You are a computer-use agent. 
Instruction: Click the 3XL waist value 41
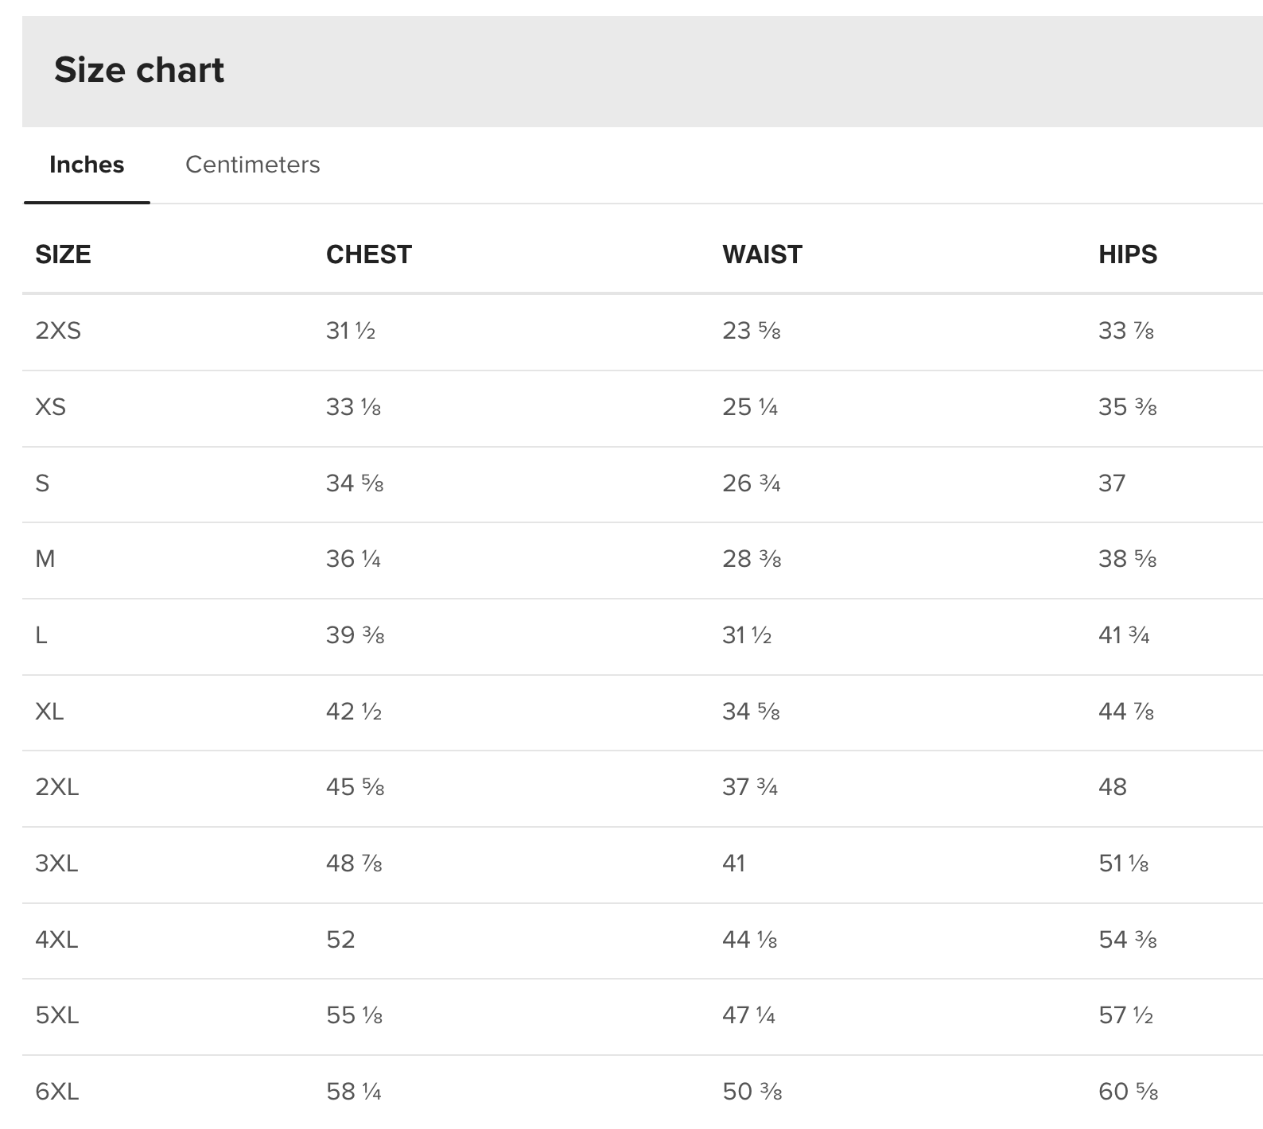(734, 863)
